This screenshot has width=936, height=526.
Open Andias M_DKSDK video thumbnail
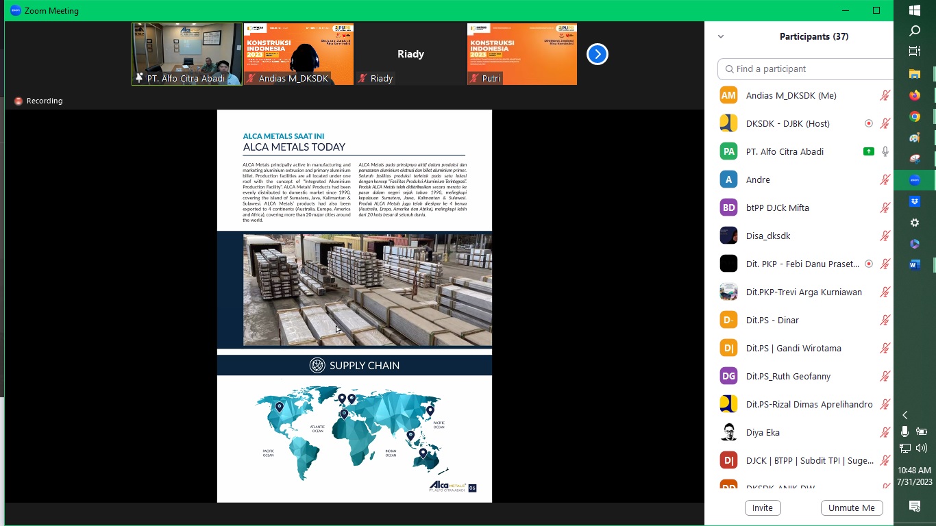coord(299,54)
